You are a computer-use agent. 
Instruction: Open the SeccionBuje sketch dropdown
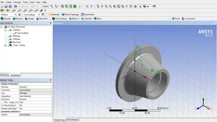coord(39,15)
